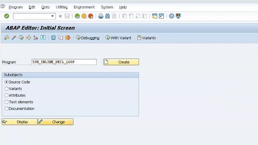Click the Variants toolbar button
The image size is (258, 145).
(146, 38)
